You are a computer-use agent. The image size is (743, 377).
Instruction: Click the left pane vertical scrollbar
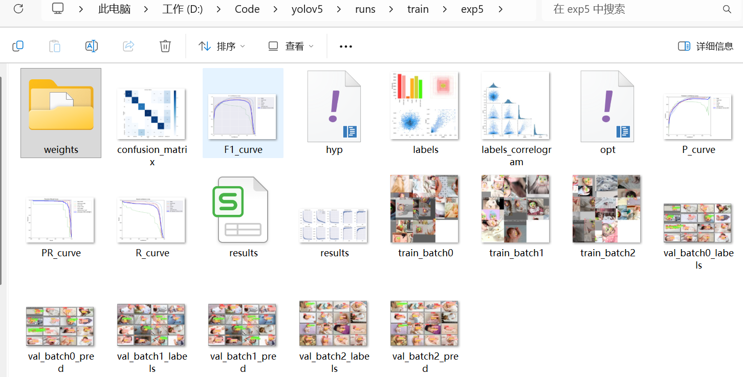[x=1, y=182]
